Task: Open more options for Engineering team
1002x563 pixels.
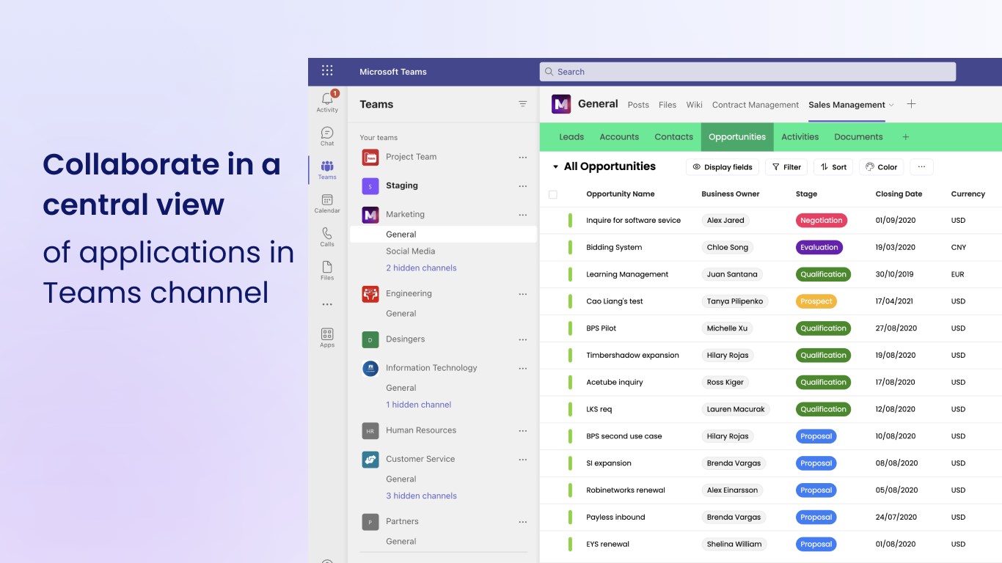Action: (523, 294)
